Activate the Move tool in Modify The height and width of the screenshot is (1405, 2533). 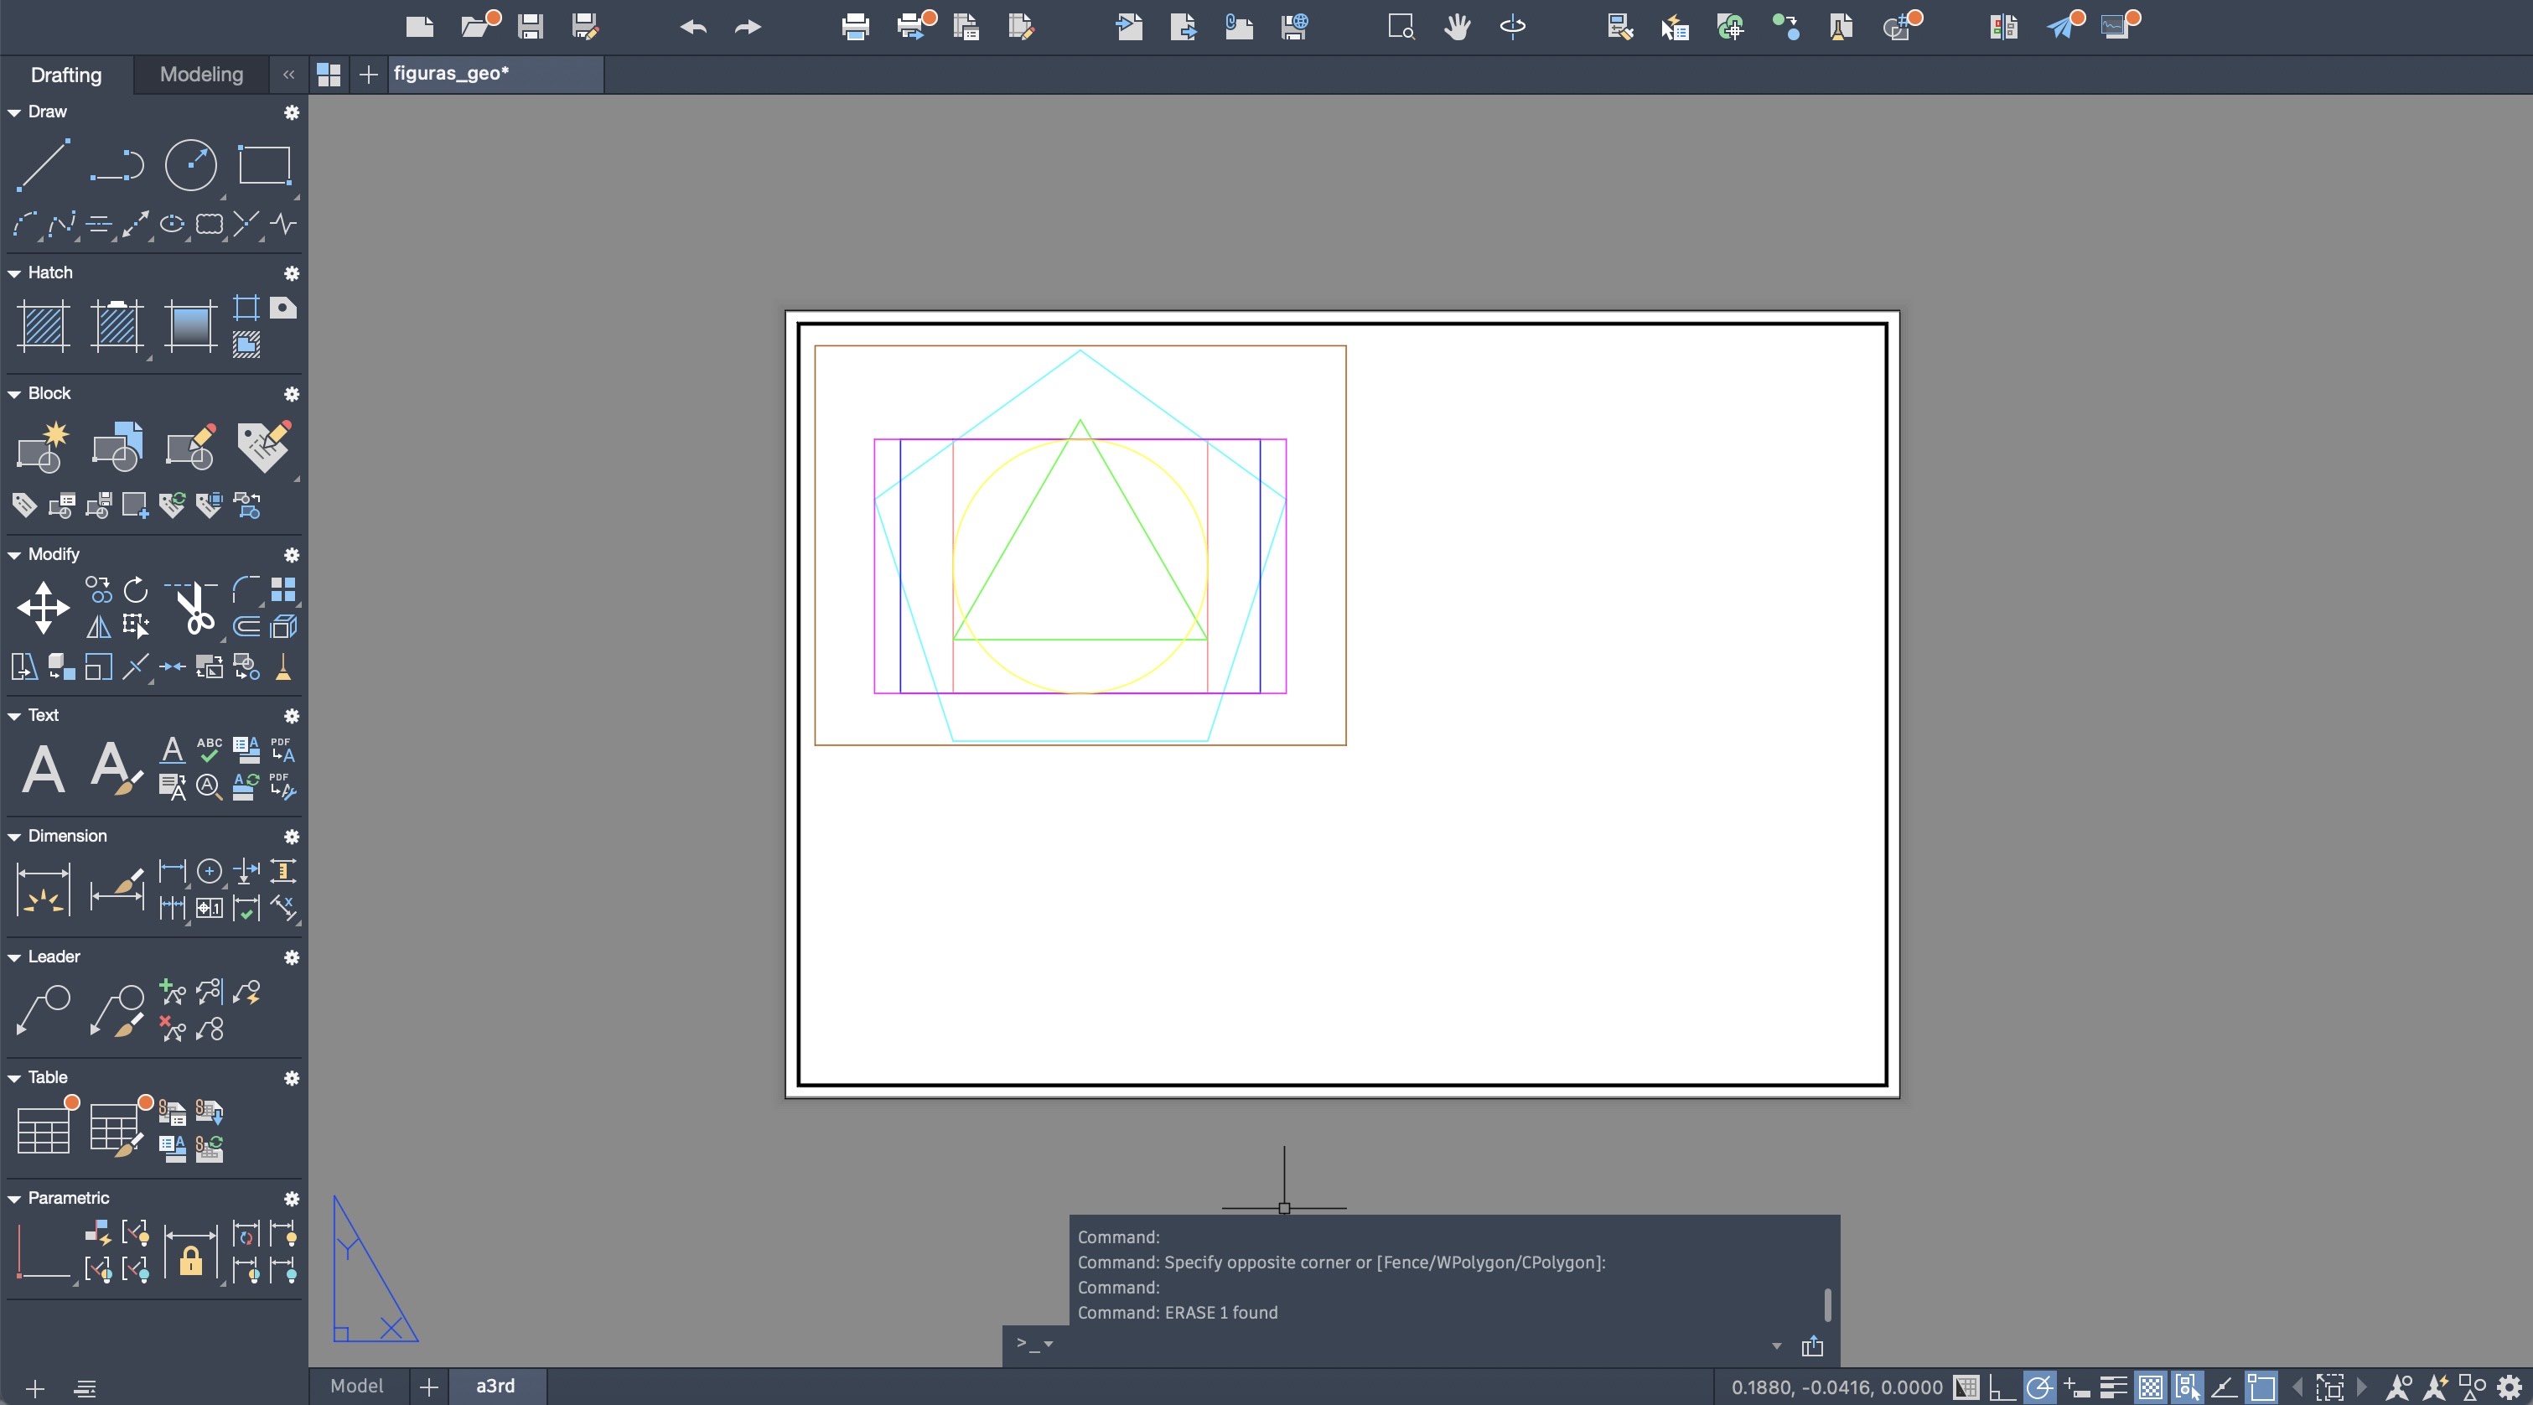(x=44, y=607)
